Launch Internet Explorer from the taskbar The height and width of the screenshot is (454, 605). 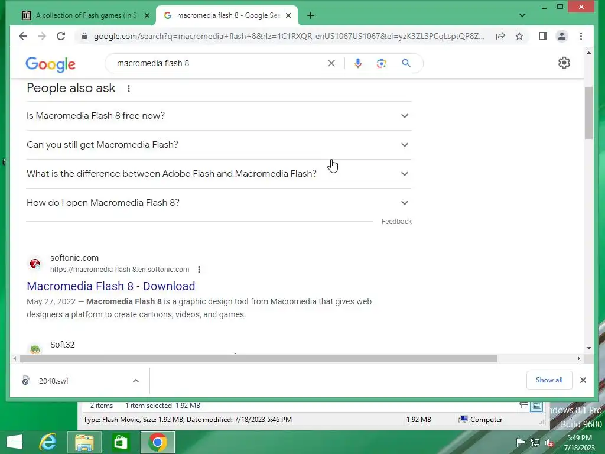click(48, 442)
